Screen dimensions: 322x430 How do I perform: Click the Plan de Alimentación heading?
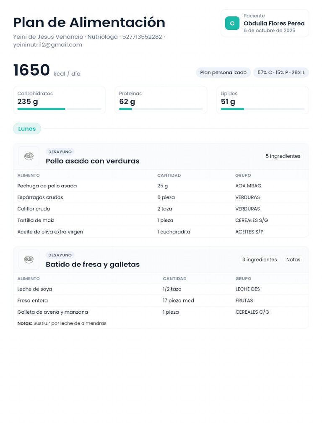[x=89, y=23]
